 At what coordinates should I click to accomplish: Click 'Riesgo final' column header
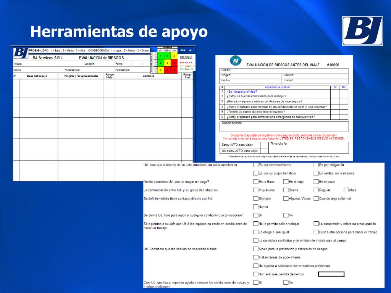tap(187, 76)
